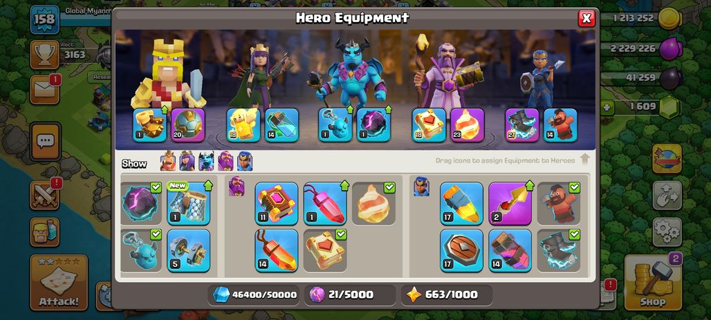Toggle Royal Champion filter in Show row
This screenshot has width=711, height=320.
pyautogui.click(x=244, y=161)
